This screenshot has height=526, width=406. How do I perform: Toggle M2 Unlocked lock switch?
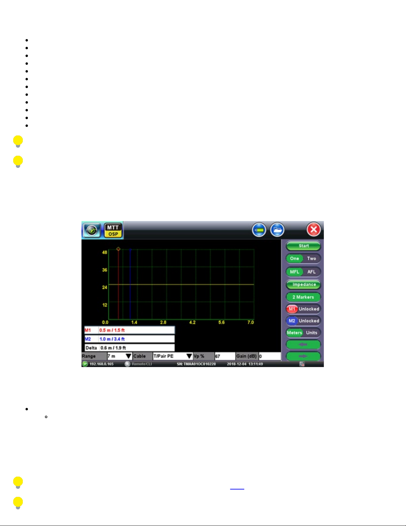coord(303,321)
